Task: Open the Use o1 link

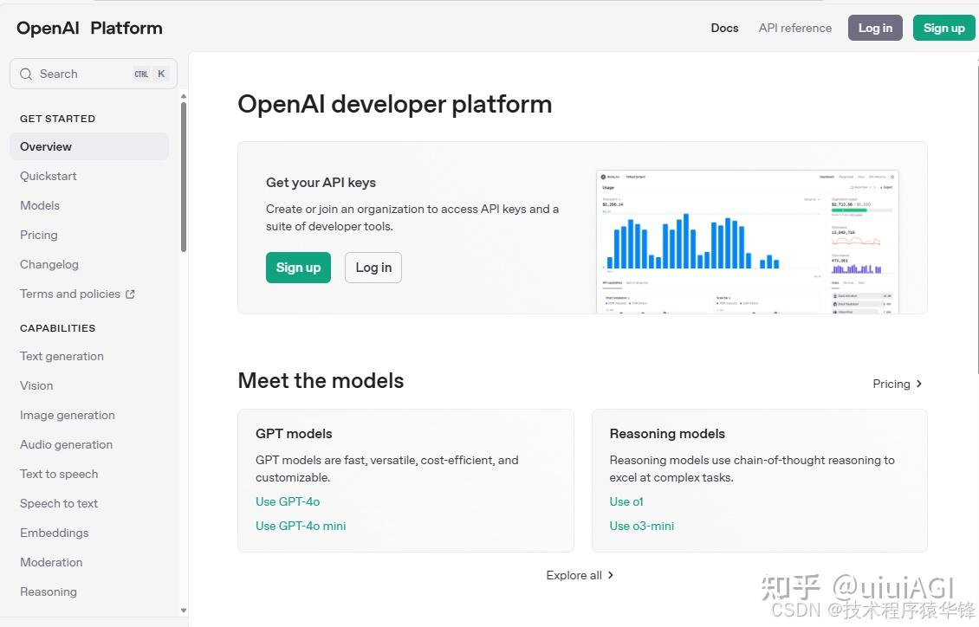Action: 626,501
